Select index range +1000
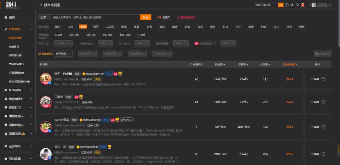This screenshot has width=340, height=165. [141, 35]
